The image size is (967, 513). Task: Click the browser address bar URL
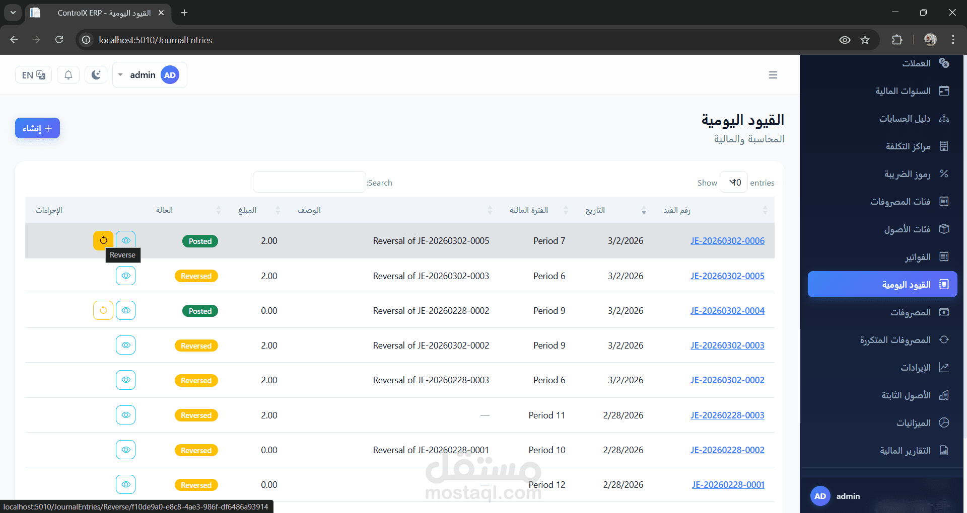click(x=155, y=40)
